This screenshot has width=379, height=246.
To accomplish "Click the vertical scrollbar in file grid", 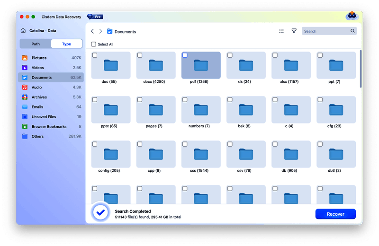I will 361,69.
